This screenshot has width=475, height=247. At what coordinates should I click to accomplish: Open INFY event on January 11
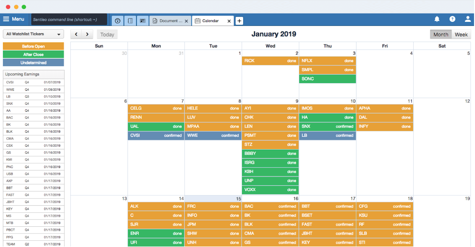point(385,126)
